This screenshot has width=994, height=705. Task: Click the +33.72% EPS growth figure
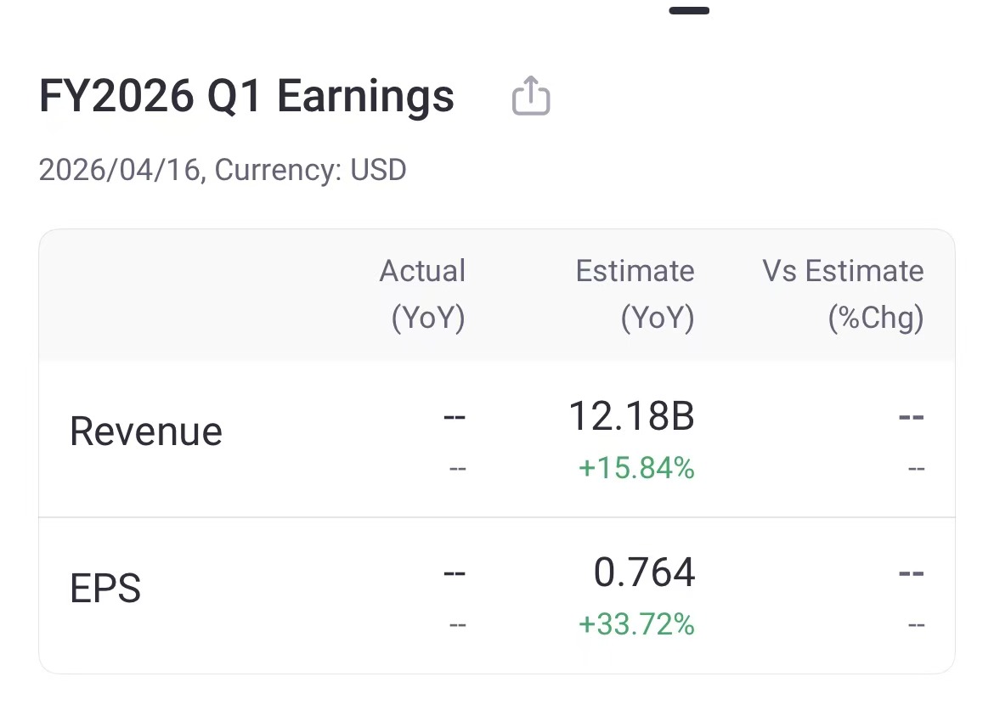tap(635, 623)
